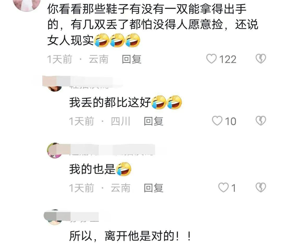Reply to the Sichuan comment 我丢的都比这好
The width and height of the screenshot is (282, 244).
tap(153, 121)
